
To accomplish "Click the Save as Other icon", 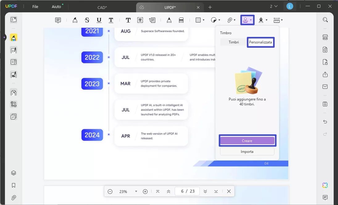I will click(325, 104).
